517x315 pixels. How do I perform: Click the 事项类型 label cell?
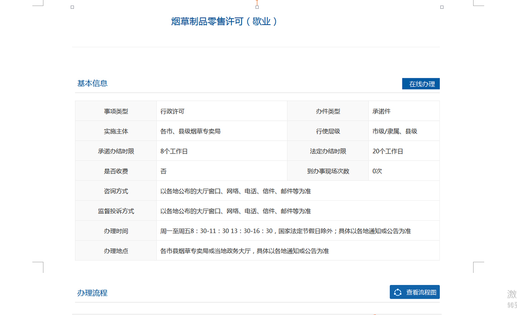(116, 111)
